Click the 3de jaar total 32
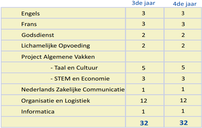 pos(144,123)
